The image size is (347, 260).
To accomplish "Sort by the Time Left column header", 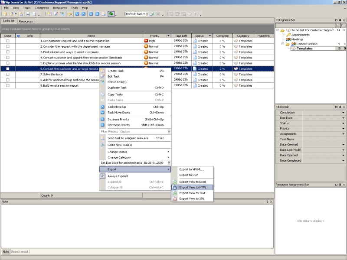I will pyautogui.click(x=181, y=36).
